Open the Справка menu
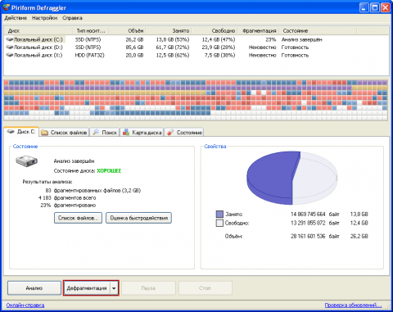The height and width of the screenshot is (312, 393). coord(72,18)
